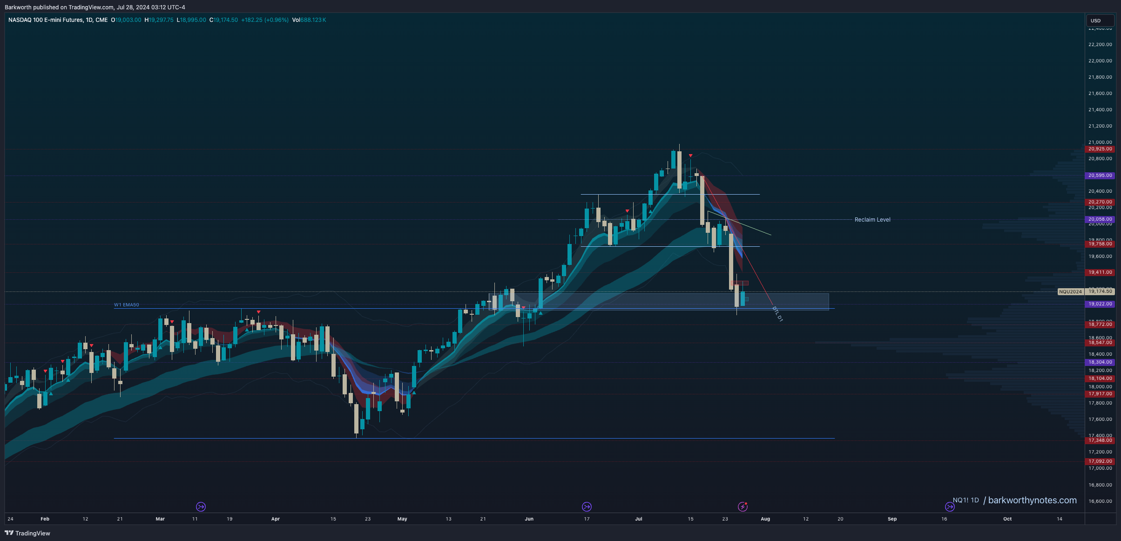The image size is (1121, 541).
Task: Click the open value O19,003.00
Action: click(x=126, y=20)
